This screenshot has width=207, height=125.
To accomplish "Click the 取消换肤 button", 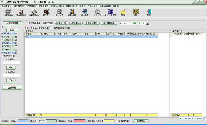I will (x=141, y=121).
